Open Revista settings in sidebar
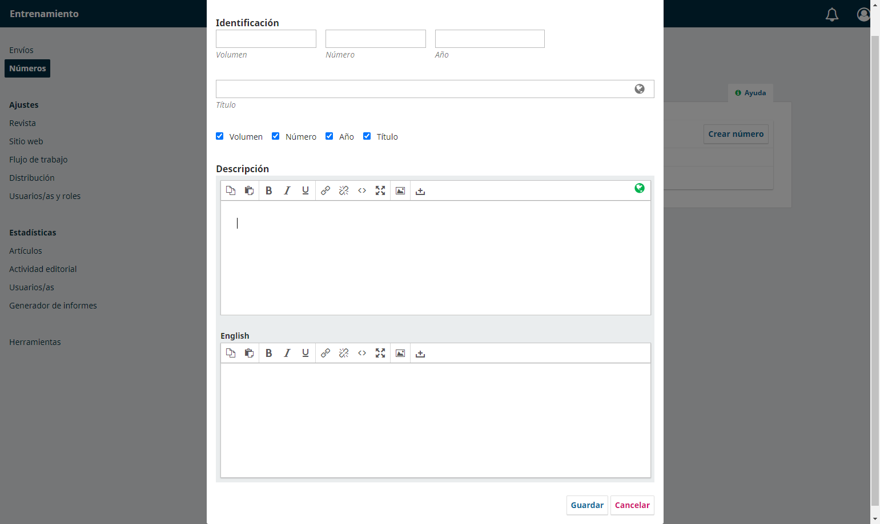This screenshot has width=880, height=524. 22,123
